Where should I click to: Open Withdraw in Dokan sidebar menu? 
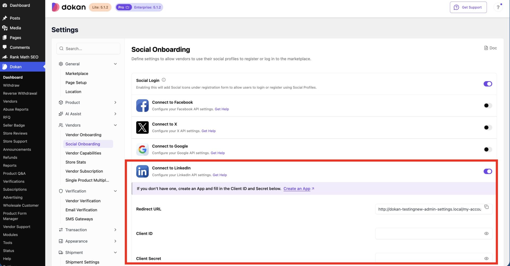11,85
